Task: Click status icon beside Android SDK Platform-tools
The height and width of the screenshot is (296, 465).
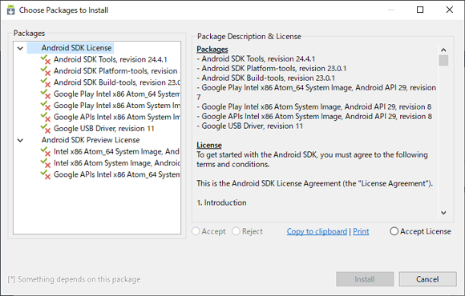Action: [x=46, y=71]
